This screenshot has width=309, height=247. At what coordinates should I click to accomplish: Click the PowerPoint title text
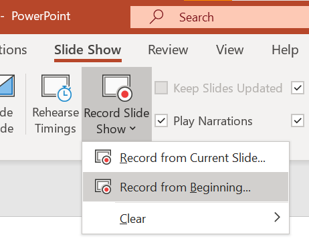[41, 16]
